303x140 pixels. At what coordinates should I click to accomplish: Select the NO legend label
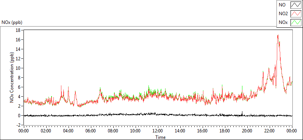[282, 5]
